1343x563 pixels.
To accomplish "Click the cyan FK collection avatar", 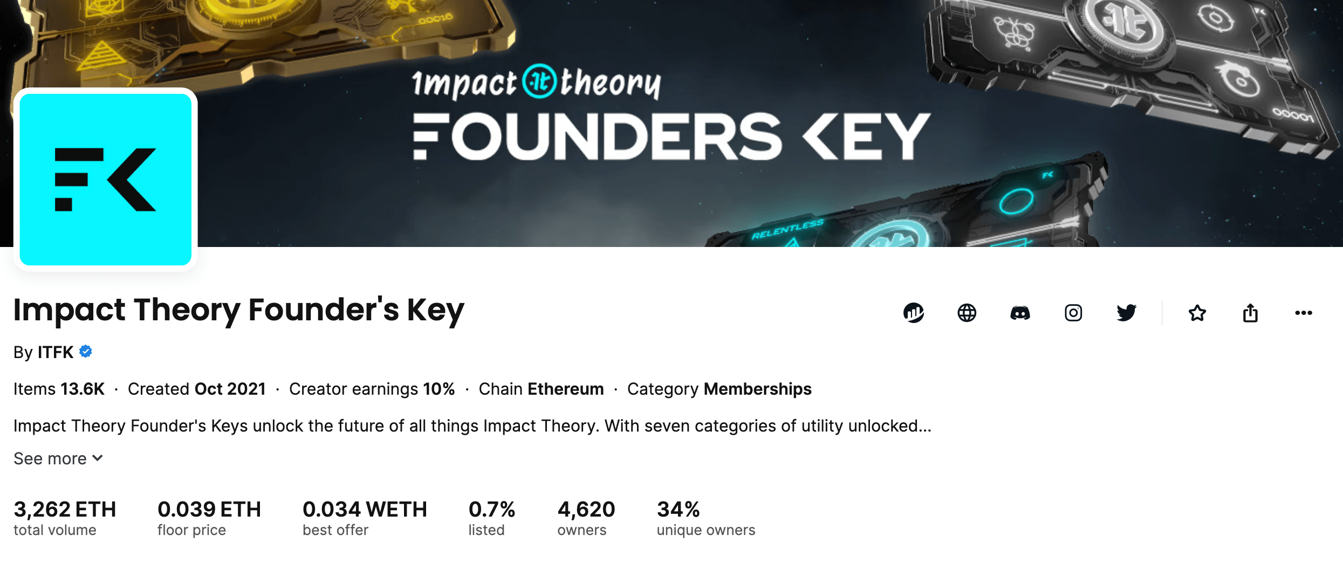I will pos(106,180).
